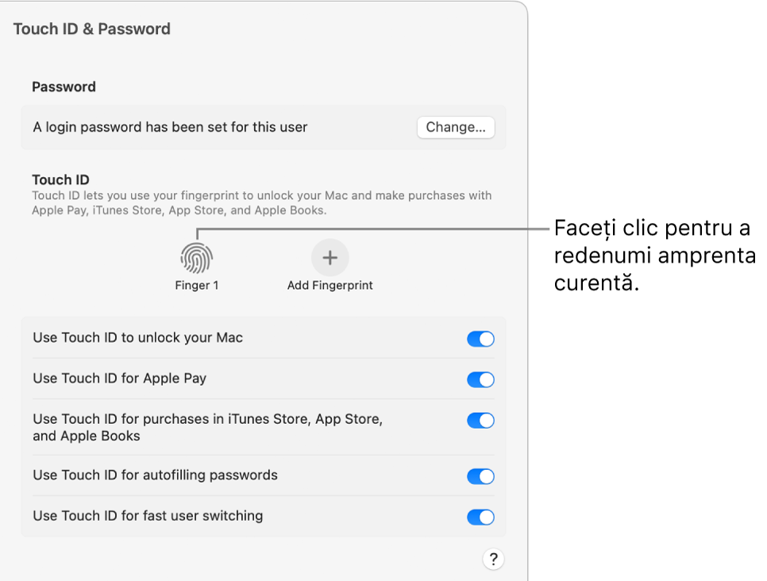Click the "Touch ID & Password" pane title
This screenshot has width=767, height=581.
(92, 29)
